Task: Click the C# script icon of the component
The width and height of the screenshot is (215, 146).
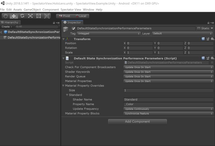Action: (67, 58)
